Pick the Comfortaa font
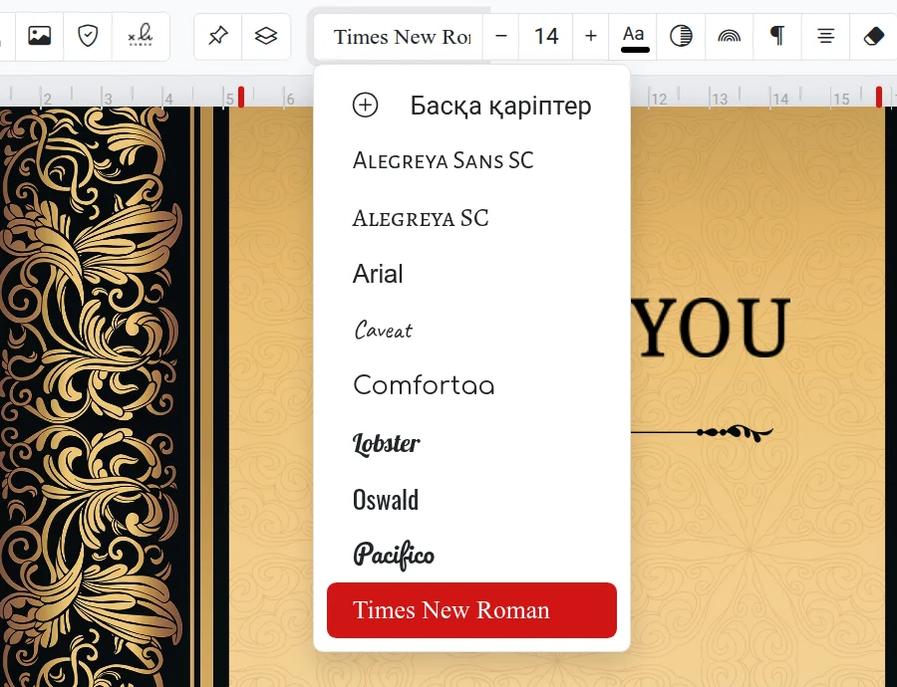The height and width of the screenshot is (687, 897). point(472,385)
